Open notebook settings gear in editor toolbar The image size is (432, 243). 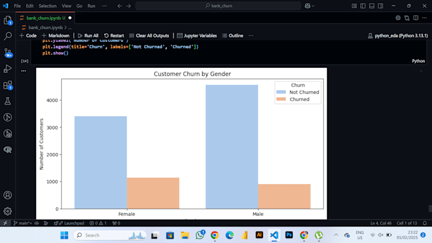pos(398,18)
